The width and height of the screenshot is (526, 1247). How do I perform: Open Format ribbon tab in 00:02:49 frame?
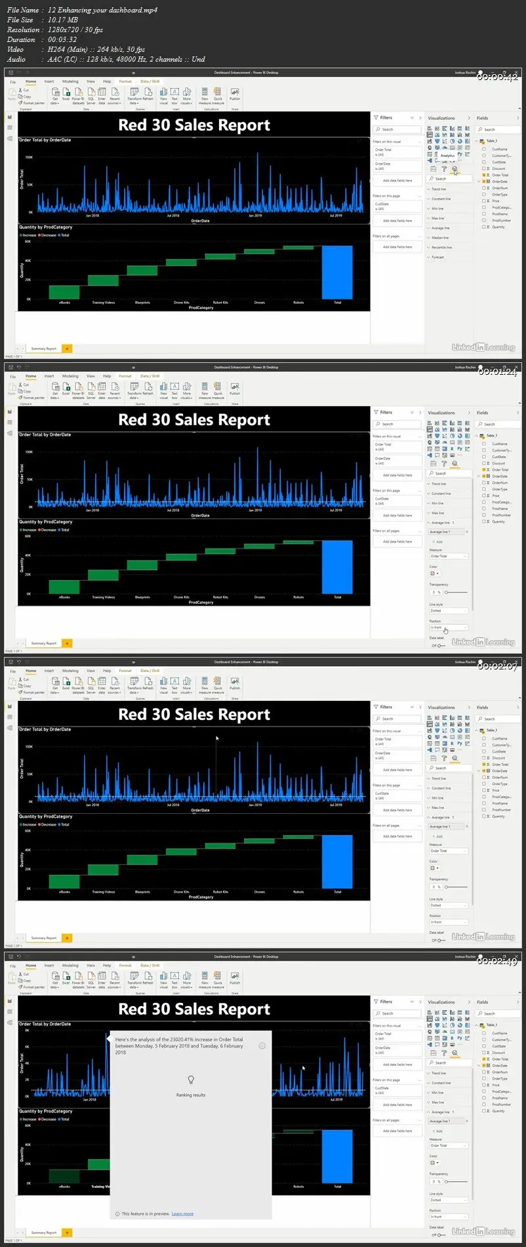[x=125, y=965]
